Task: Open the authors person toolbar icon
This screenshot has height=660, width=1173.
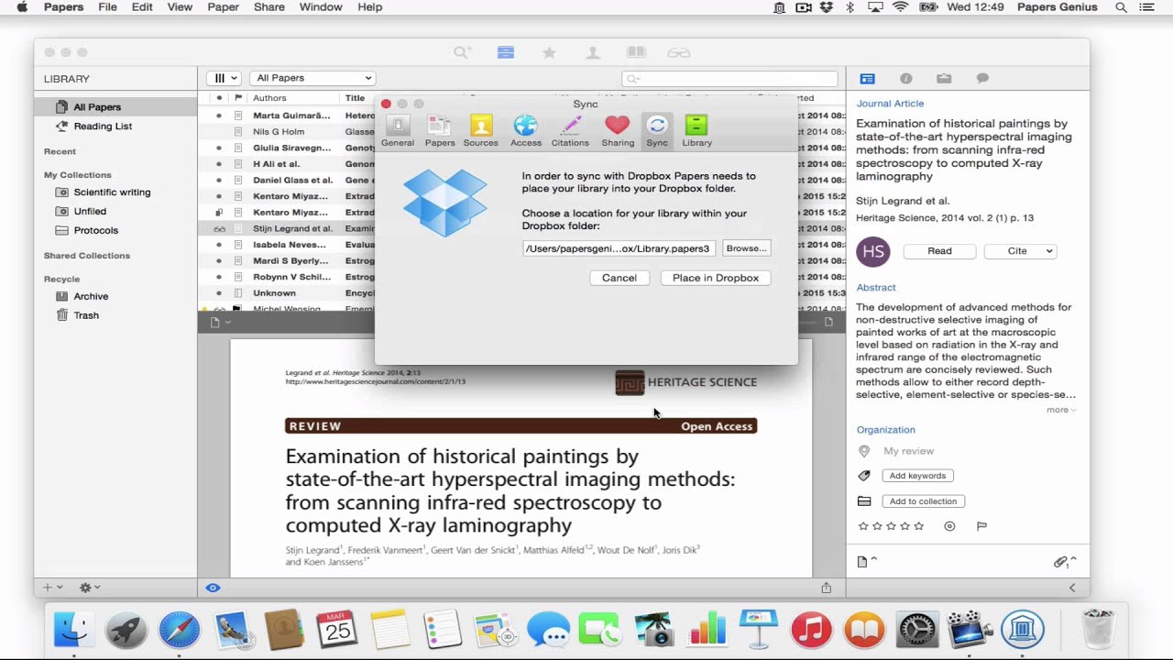Action: 593,53
